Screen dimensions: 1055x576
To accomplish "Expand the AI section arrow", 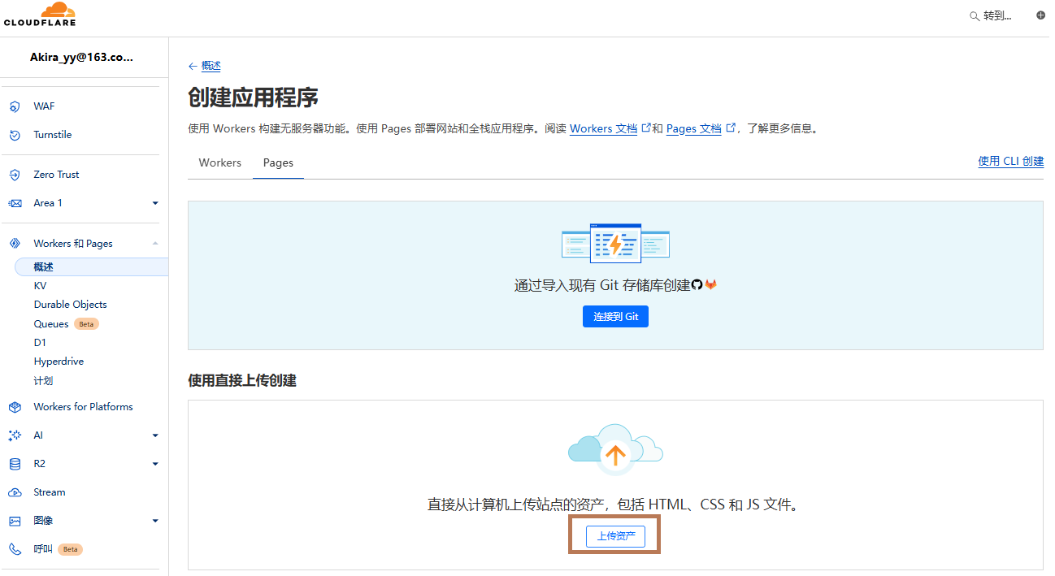I will (x=155, y=435).
